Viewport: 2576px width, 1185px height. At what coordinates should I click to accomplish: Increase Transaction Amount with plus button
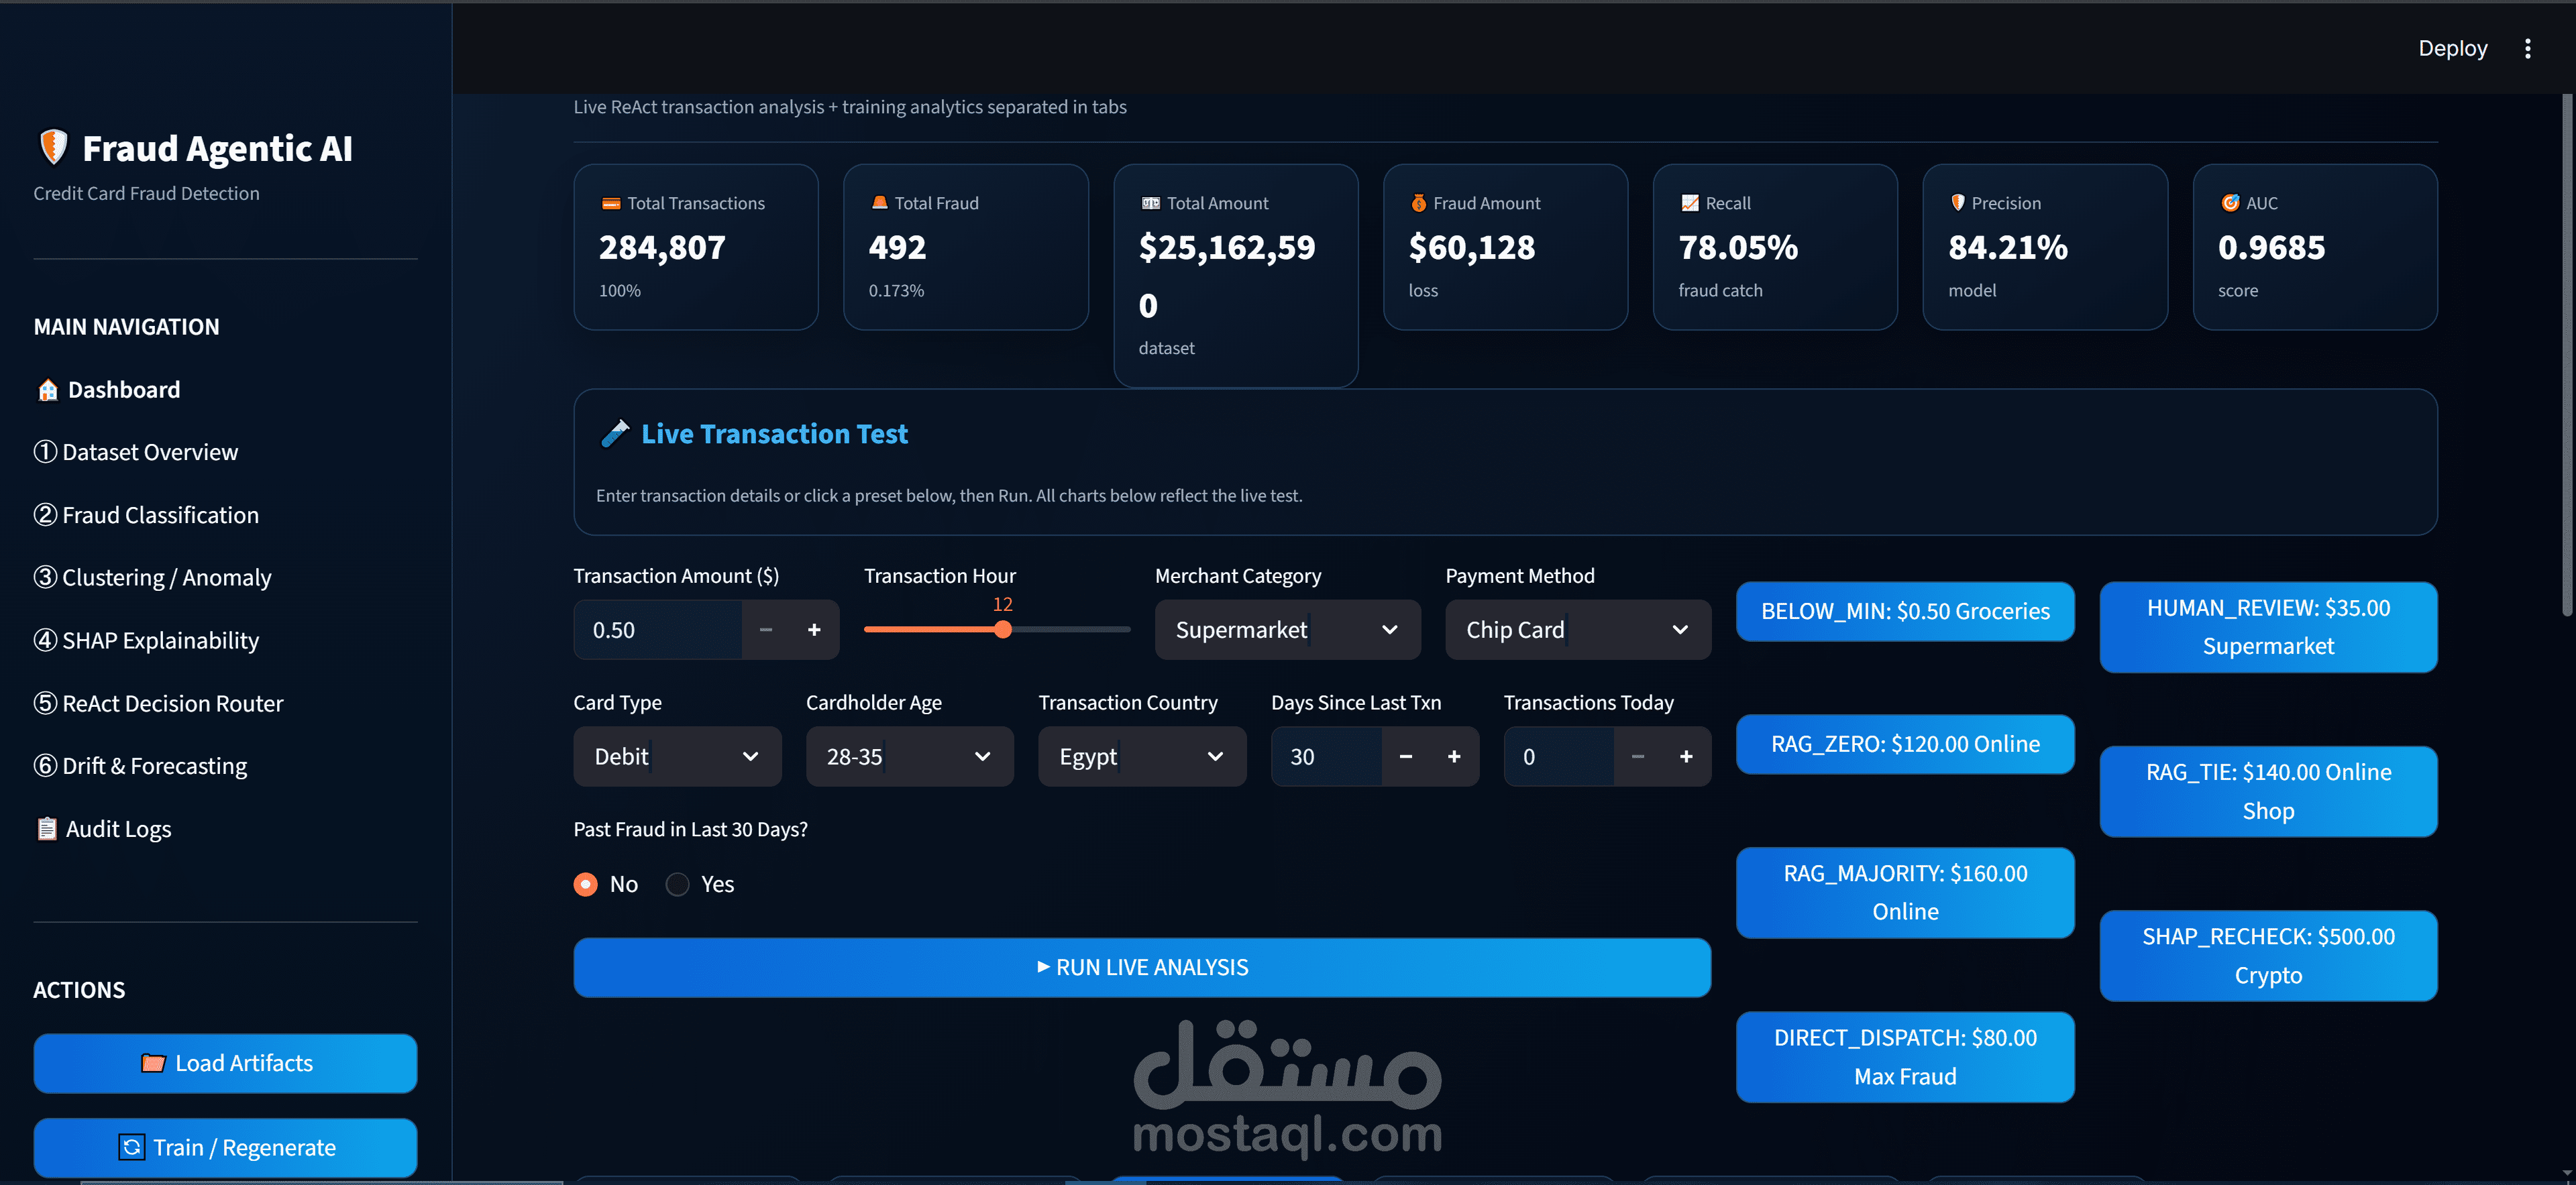(814, 630)
